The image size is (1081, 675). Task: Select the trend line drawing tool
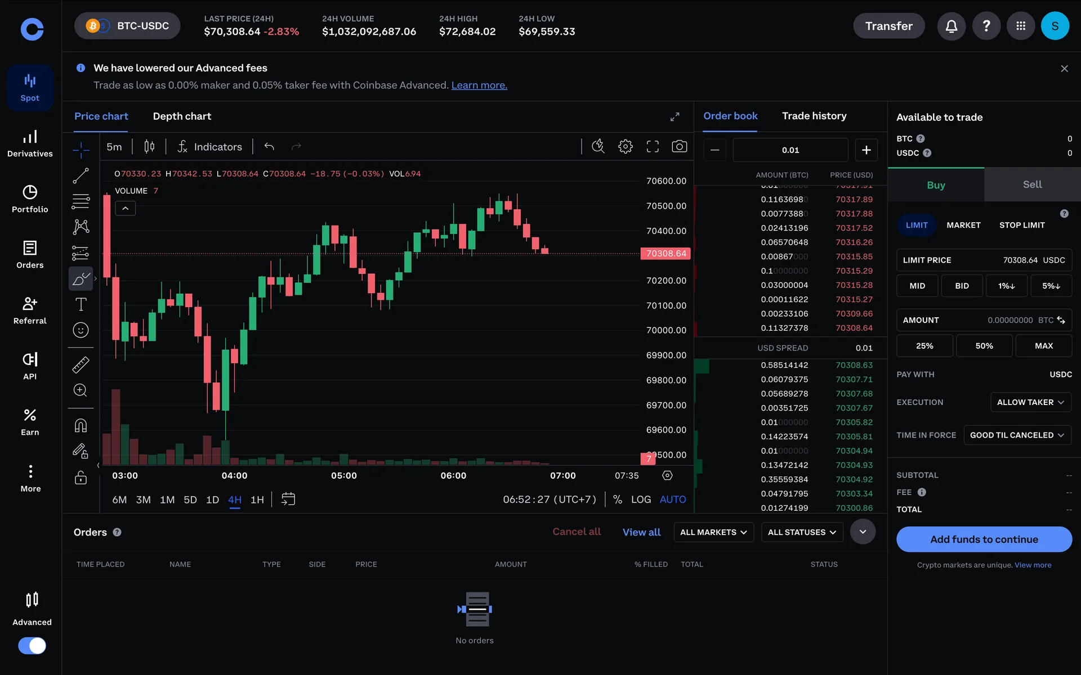tap(81, 175)
